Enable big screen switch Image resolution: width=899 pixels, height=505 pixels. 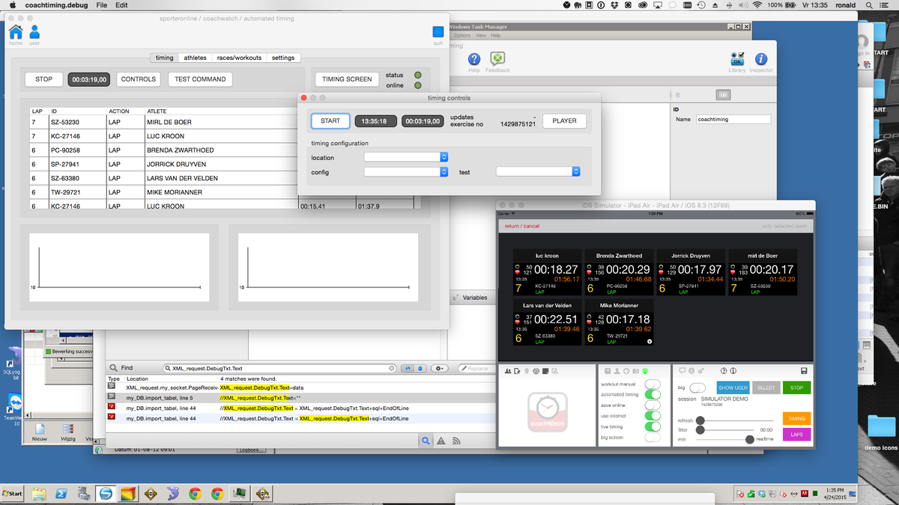(653, 437)
